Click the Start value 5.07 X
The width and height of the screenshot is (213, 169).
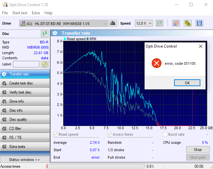95,150
